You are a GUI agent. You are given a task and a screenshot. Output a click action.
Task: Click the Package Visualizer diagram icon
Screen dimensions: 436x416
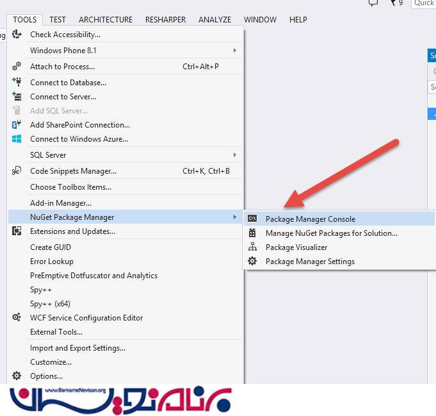coord(252,247)
